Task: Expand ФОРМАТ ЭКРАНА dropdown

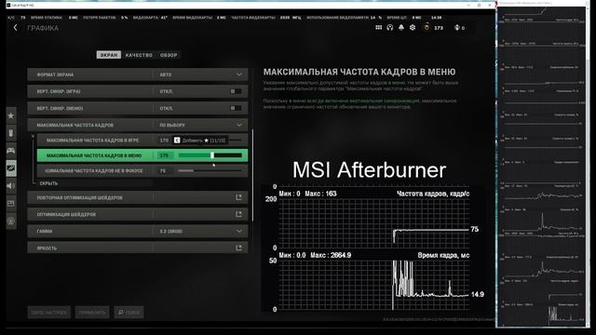Action: [239, 74]
